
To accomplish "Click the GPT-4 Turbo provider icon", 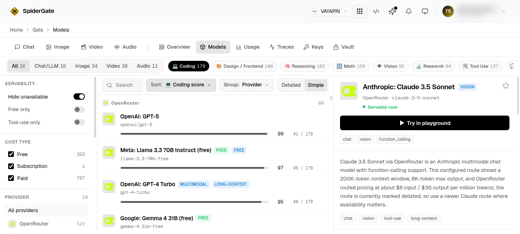I will pos(109,187).
